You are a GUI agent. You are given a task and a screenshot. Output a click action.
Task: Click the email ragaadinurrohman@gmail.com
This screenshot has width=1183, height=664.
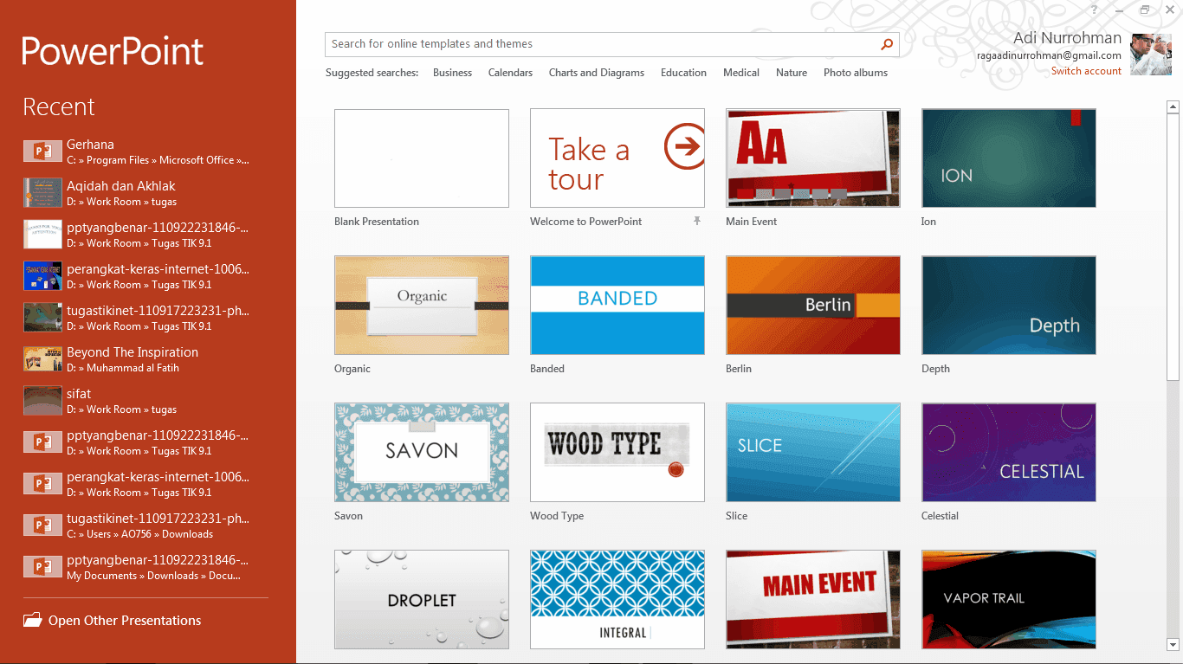tap(1049, 55)
